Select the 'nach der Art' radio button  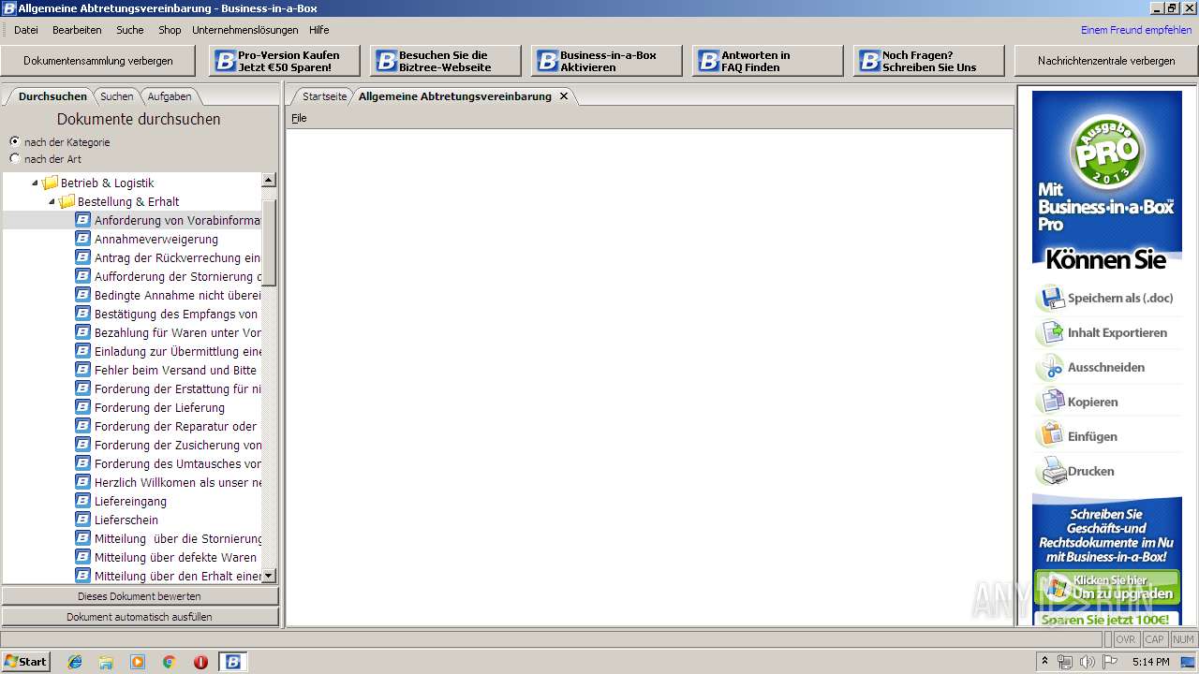[14, 158]
